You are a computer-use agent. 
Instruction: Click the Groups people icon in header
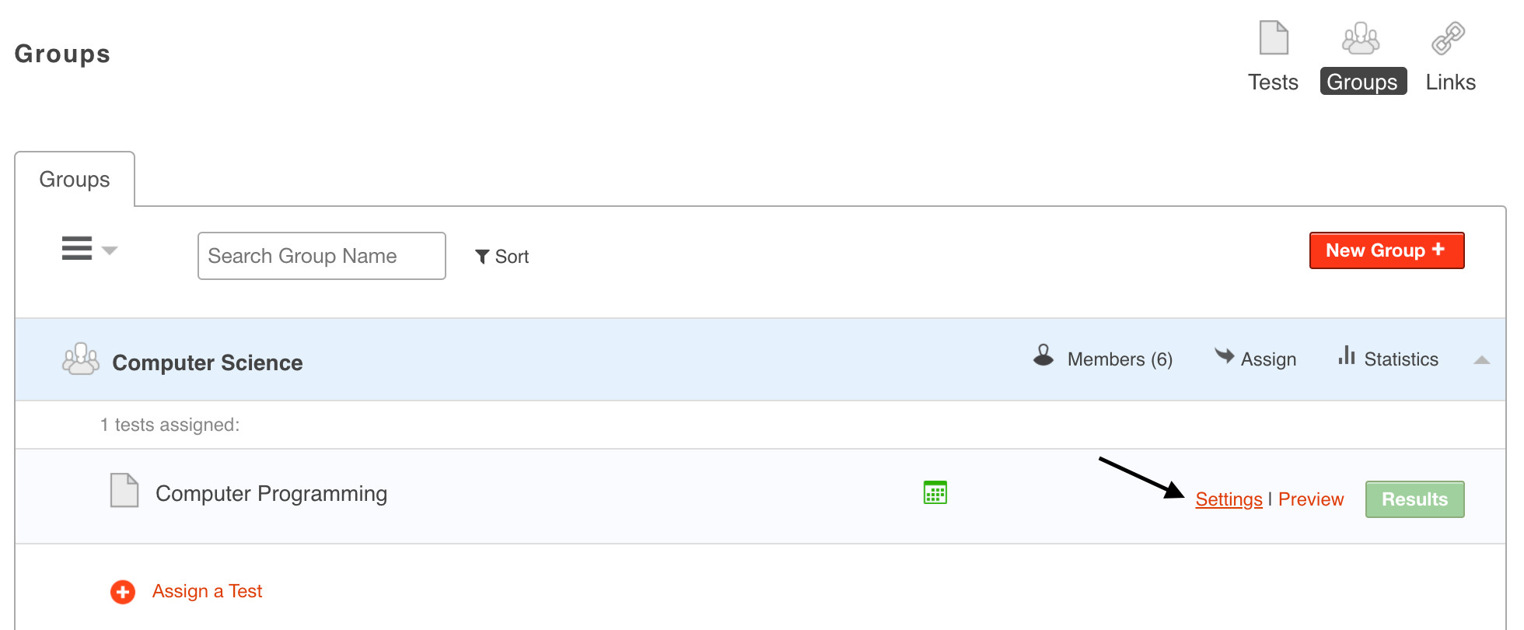(x=1361, y=38)
